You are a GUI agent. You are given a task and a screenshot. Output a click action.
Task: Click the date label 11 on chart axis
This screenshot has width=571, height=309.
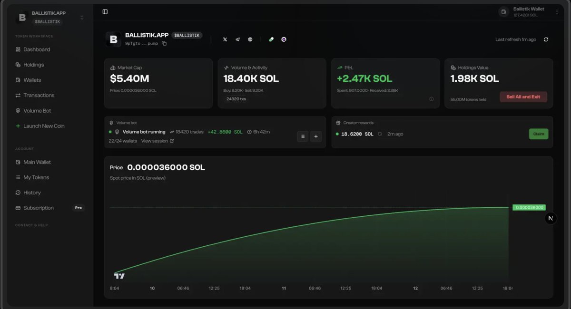click(x=284, y=288)
